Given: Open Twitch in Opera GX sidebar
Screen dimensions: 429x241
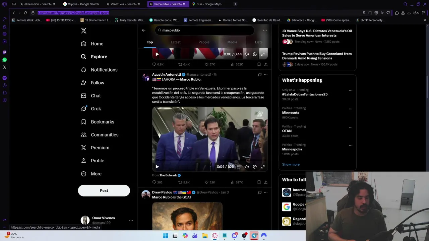Looking at the screenshot, I should point(4,52).
